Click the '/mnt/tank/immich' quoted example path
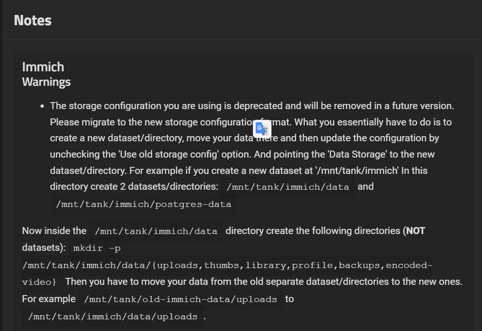482x331 pixels. pos(357,171)
